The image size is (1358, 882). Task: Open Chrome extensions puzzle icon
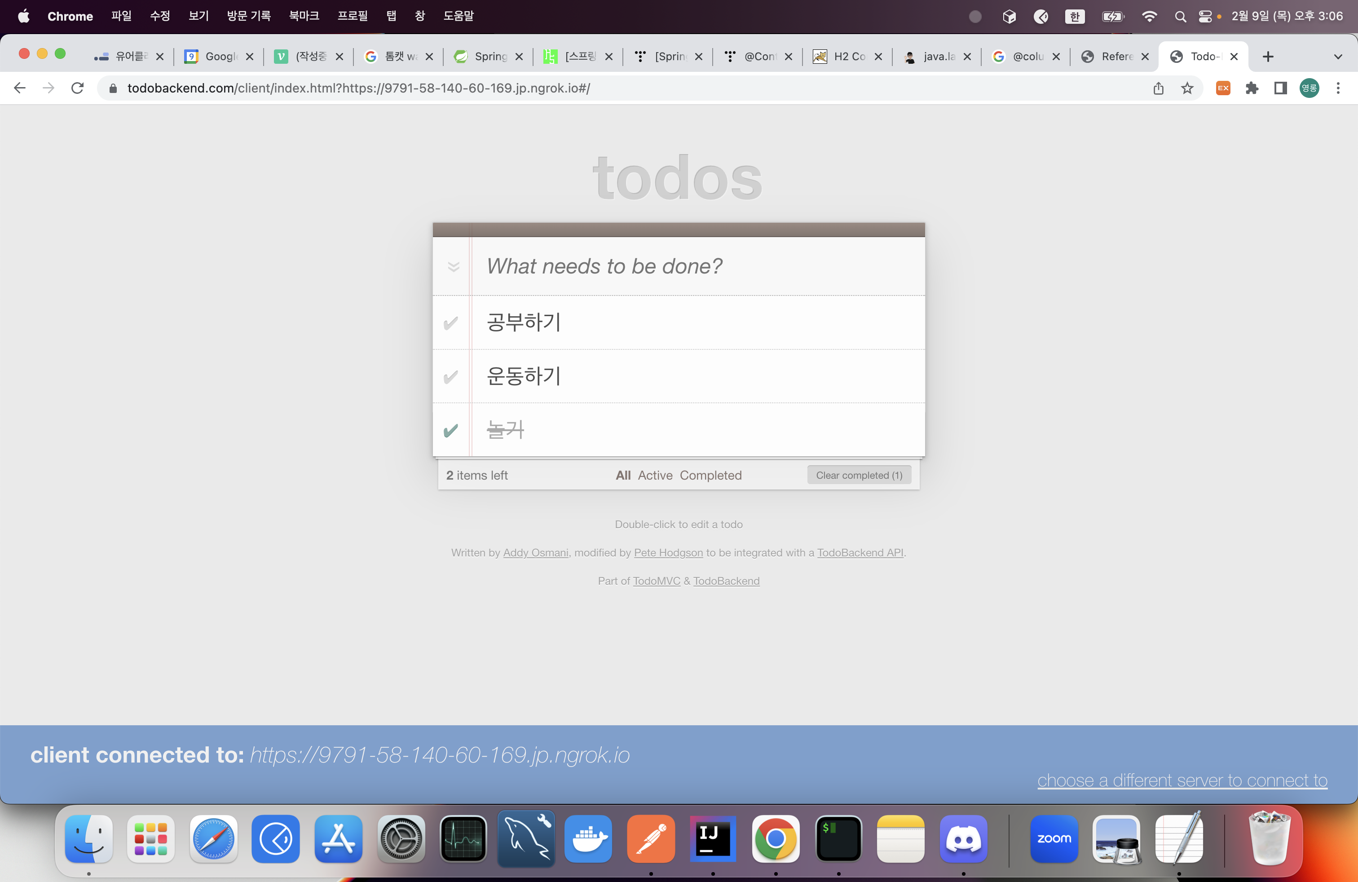click(x=1252, y=88)
